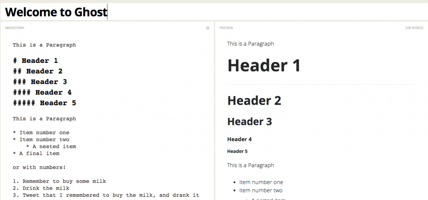Image resolution: width=428 pixels, height=200 pixels.
Task: Place cursor on '### Header 3' markdown line
Action: pyautogui.click(x=40, y=82)
